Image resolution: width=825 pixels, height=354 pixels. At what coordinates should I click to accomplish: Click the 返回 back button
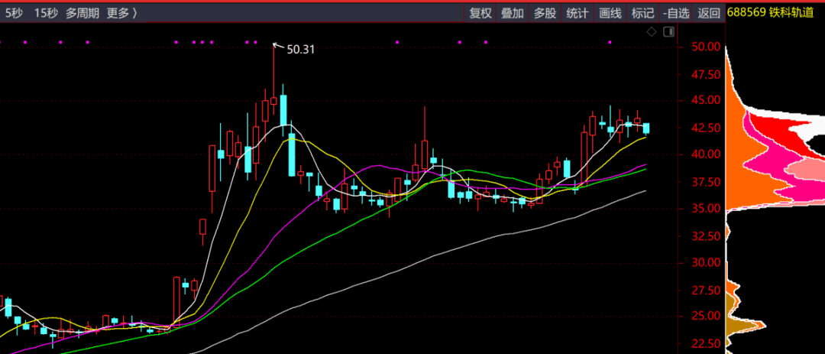(708, 13)
